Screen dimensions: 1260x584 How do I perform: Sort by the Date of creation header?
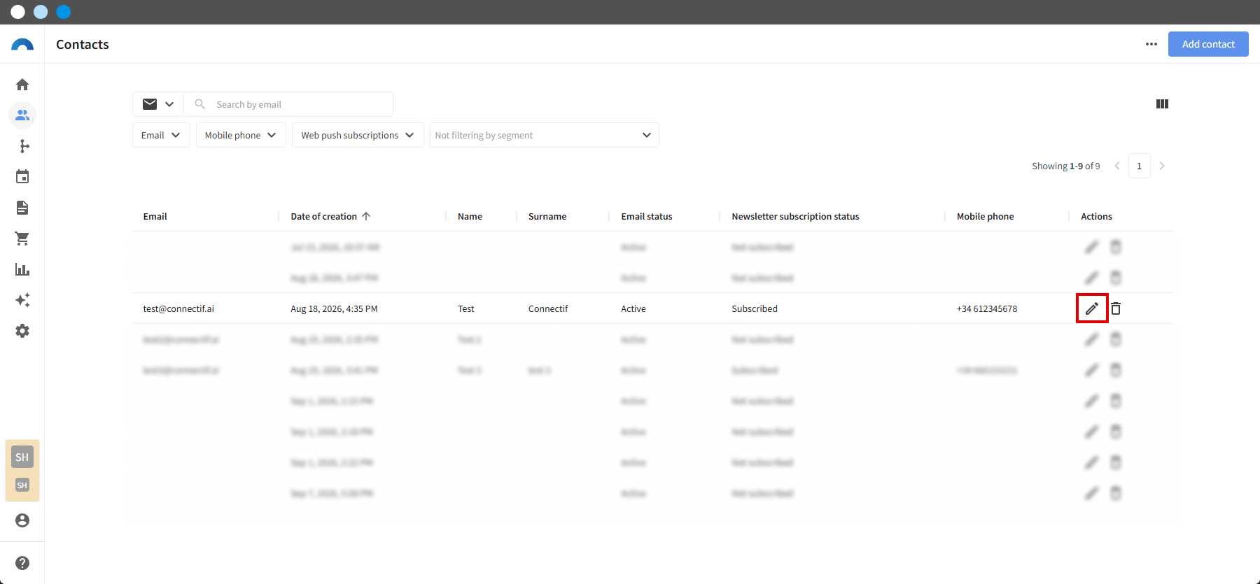pos(324,216)
